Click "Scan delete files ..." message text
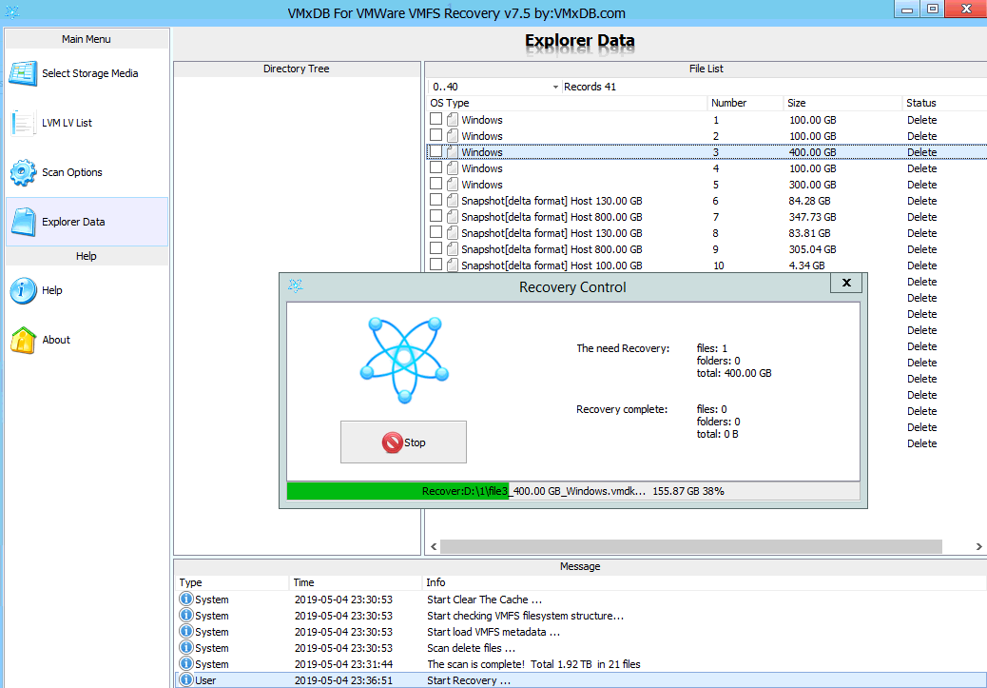 [471, 648]
